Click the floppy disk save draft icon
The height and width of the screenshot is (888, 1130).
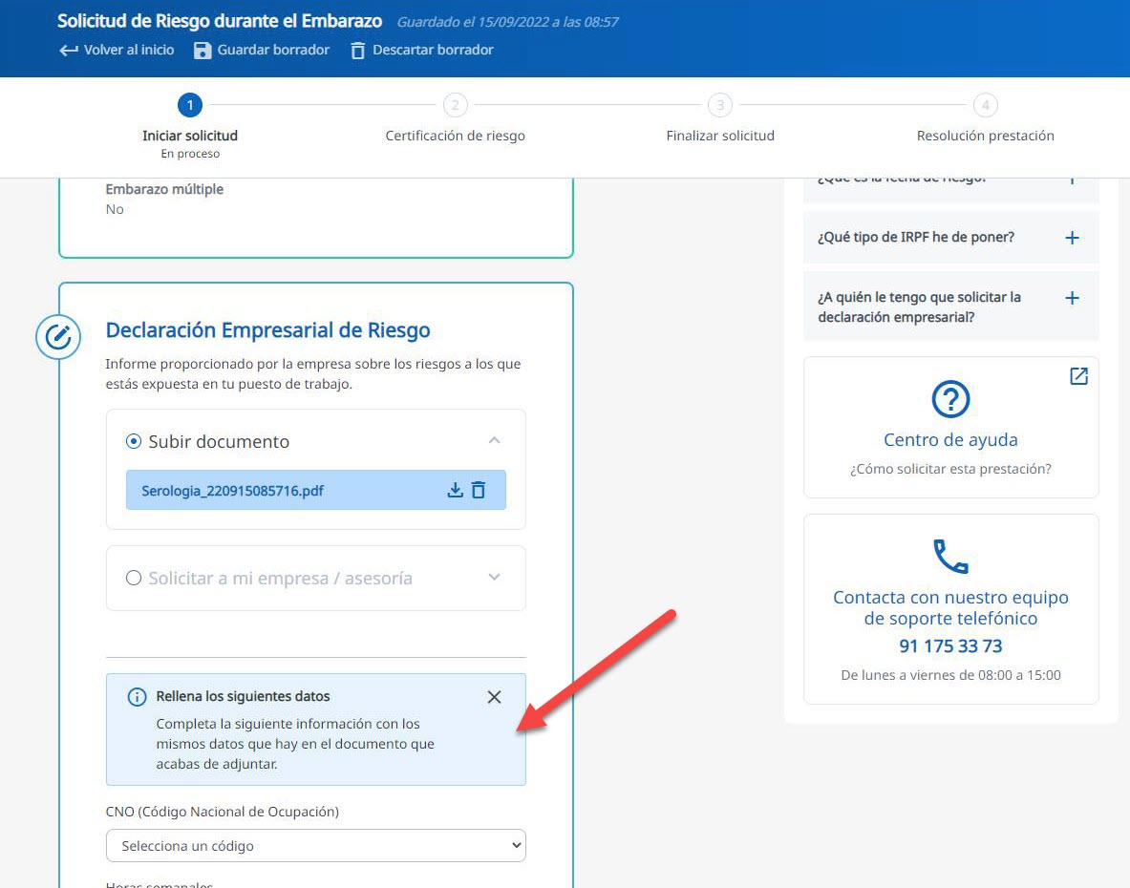coord(203,51)
